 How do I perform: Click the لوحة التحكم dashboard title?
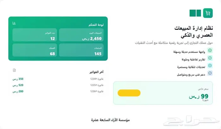[97, 24]
